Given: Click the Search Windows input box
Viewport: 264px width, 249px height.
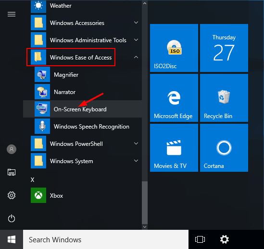Looking at the screenshot, I should (106, 239).
